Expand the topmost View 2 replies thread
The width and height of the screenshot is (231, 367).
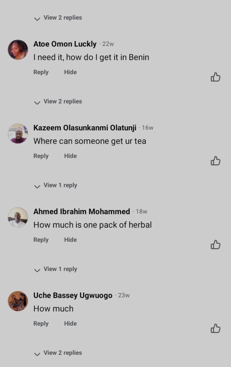click(x=58, y=18)
